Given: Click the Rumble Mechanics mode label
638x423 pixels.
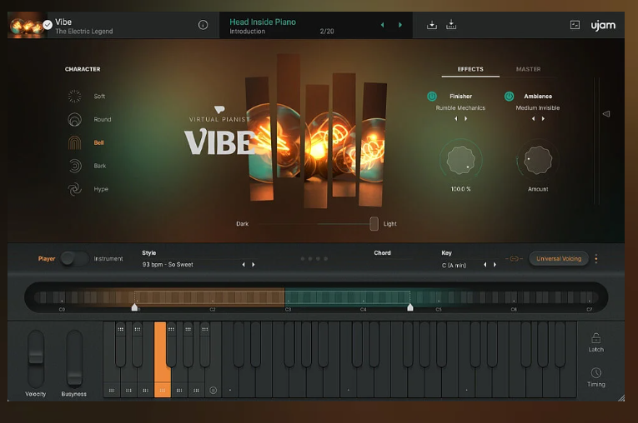Looking at the screenshot, I should pos(460,107).
